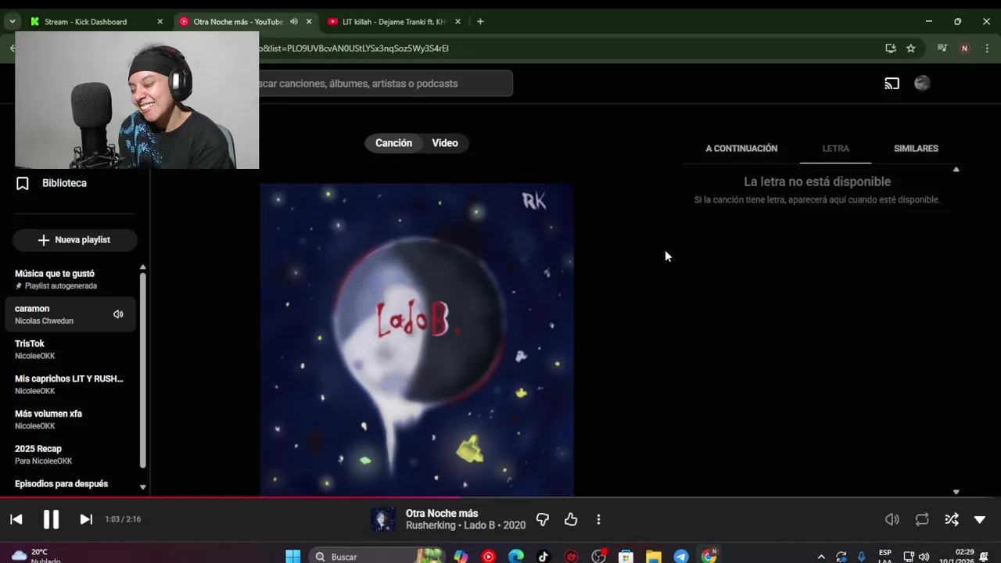The image size is (1001, 563).
Task: Open Microsoft Edge from taskbar
Action: 516,556
